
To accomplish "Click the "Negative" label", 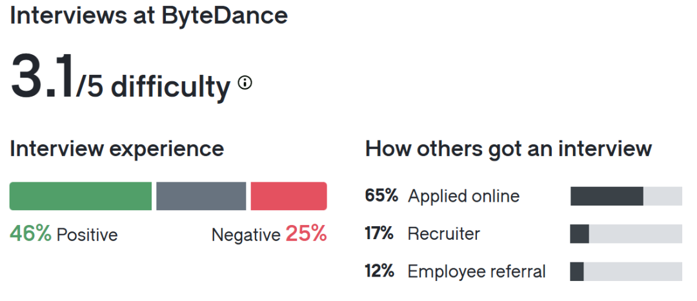I will coord(245,235).
